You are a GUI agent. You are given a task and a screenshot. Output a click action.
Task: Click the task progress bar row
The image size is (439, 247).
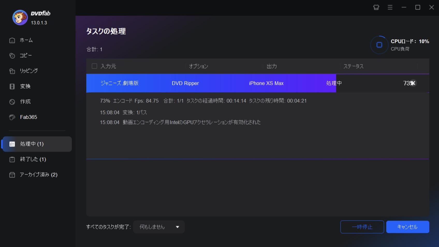[258, 83]
